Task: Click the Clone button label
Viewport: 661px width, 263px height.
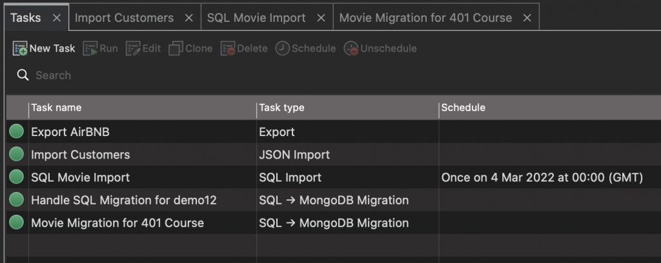Action: tap(199, 48)
